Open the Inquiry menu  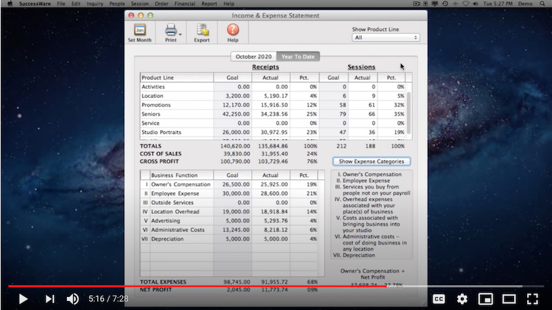95,3
